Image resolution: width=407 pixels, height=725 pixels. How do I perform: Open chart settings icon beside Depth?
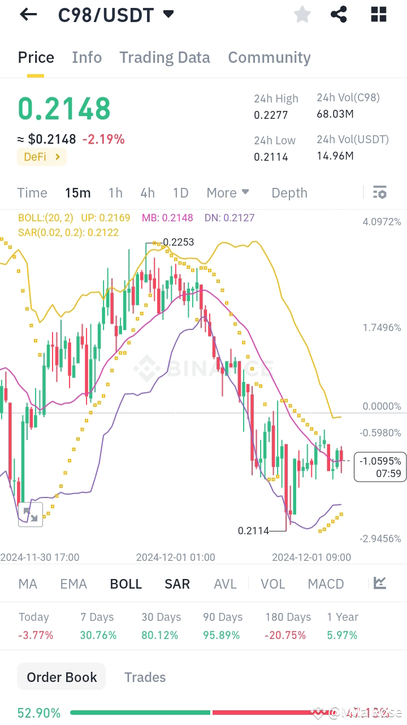[x=379, y=192]
